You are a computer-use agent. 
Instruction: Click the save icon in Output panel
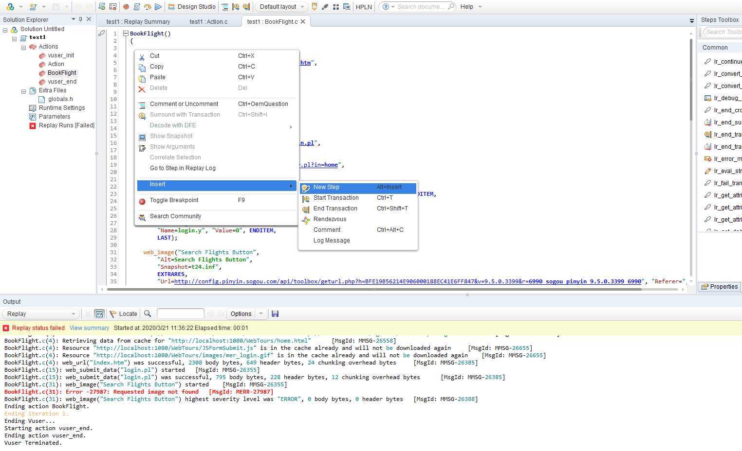pos(275,314)
